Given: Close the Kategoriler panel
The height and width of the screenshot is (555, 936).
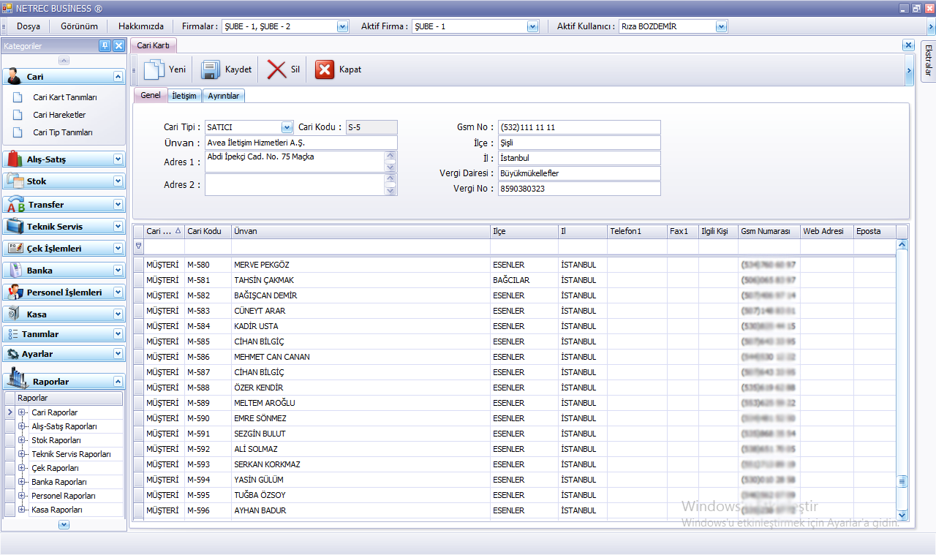Looking at the screenshot, I should [118, 45].
